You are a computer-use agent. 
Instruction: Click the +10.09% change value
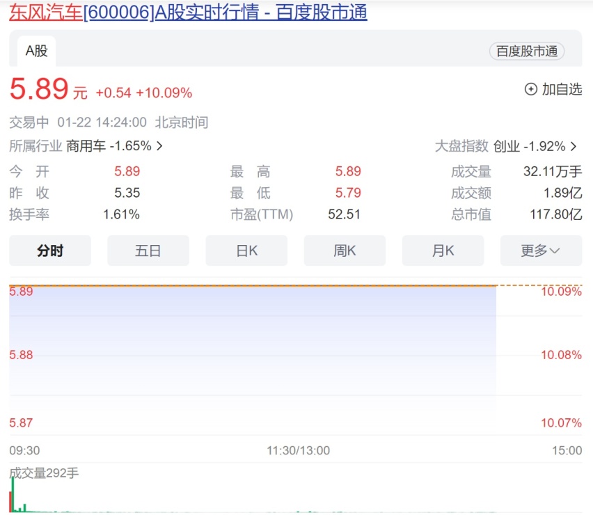click(164, 93)
